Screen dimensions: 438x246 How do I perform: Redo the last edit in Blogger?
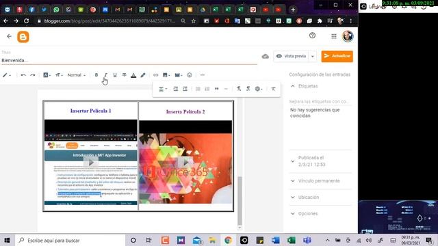pyautogui.click(x=33, y=75)
